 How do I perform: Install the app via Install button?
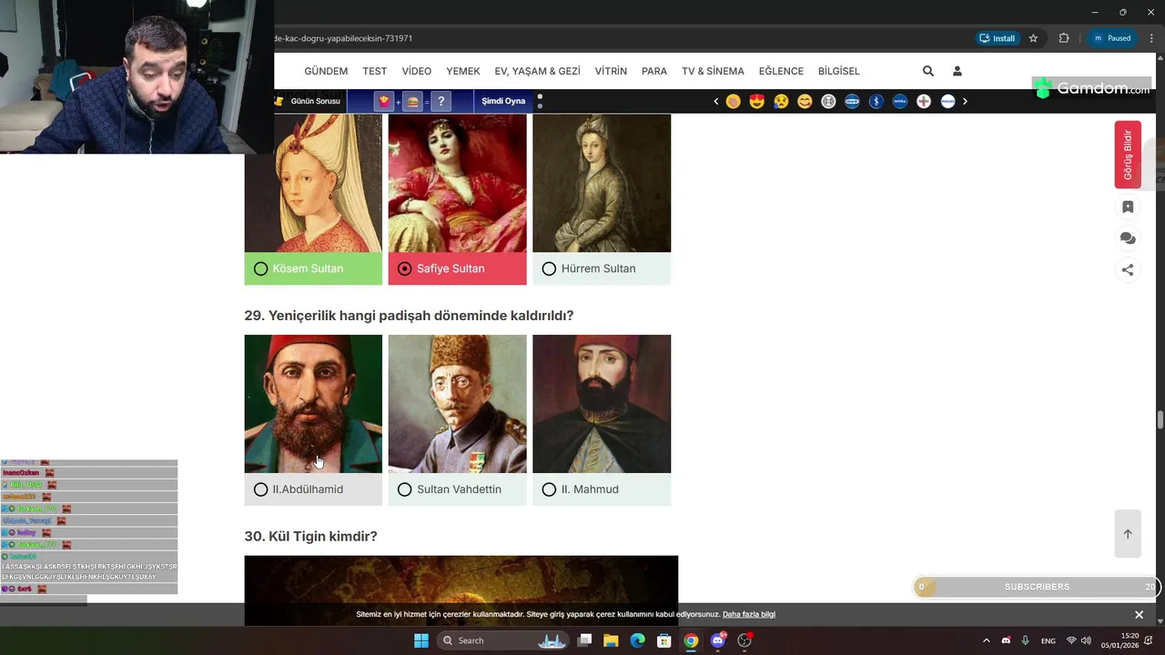[x=997, y=38]
